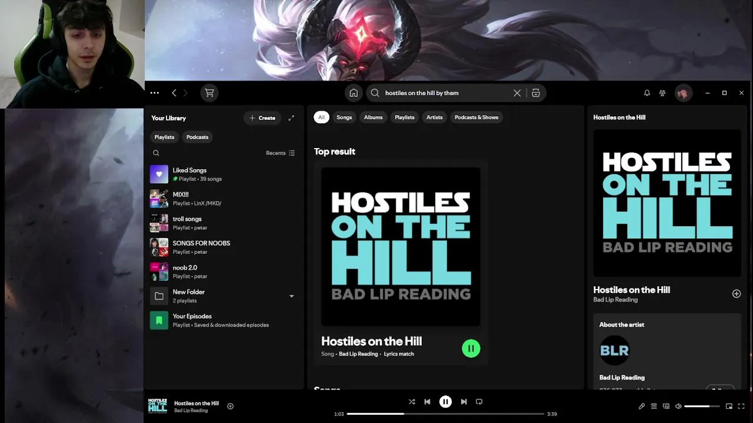Open Hostiles on the Hill title in right panel
Screen dimensions: 753x423
632,290
